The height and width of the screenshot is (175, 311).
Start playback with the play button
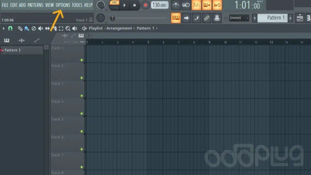click(125, 5)
